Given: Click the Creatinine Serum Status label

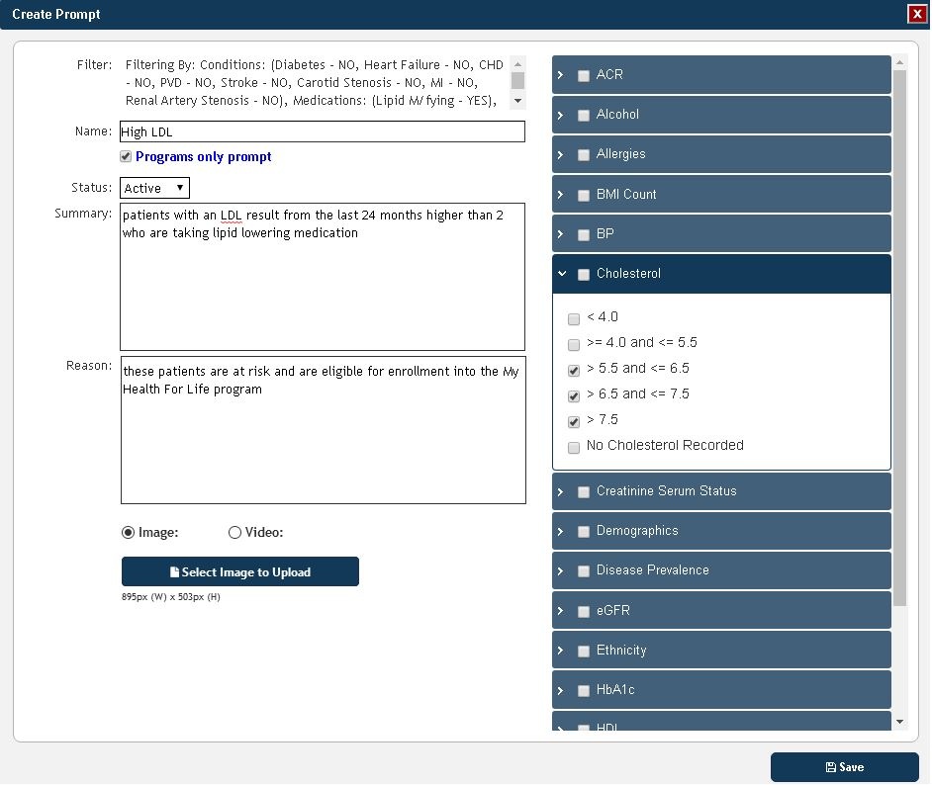Looking at the screenshot, I should tap(666, 491).
